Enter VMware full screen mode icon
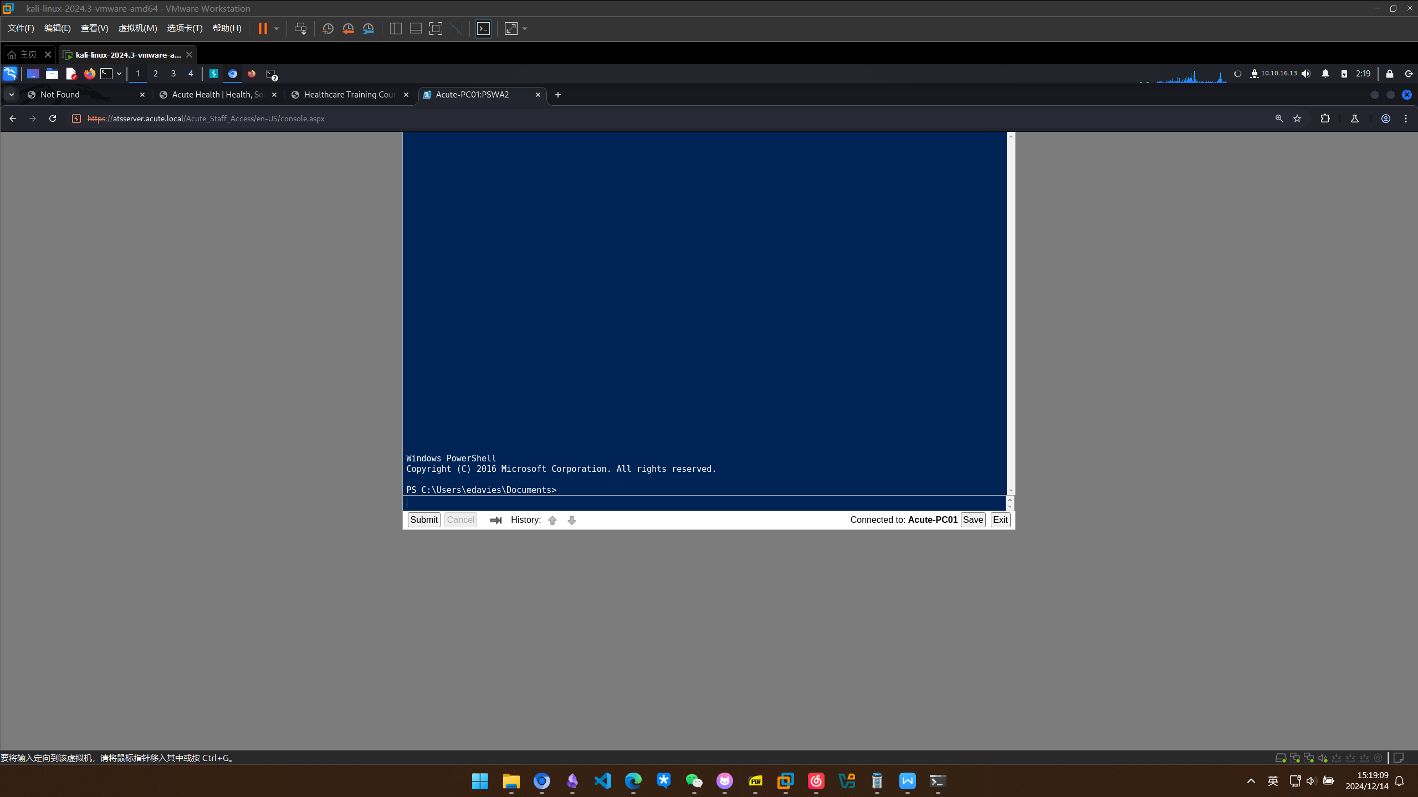The width and height of the screenshot is (1418, 797). (436, 29)
